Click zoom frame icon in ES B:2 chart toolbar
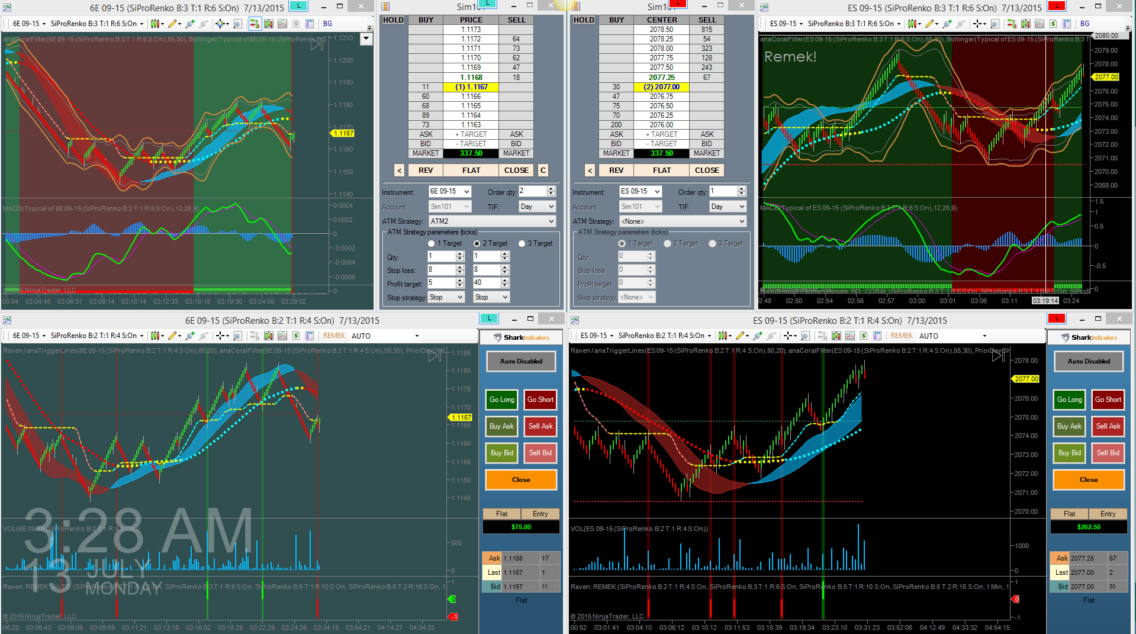Screen dimensions: 1136x634 point(805,336)
